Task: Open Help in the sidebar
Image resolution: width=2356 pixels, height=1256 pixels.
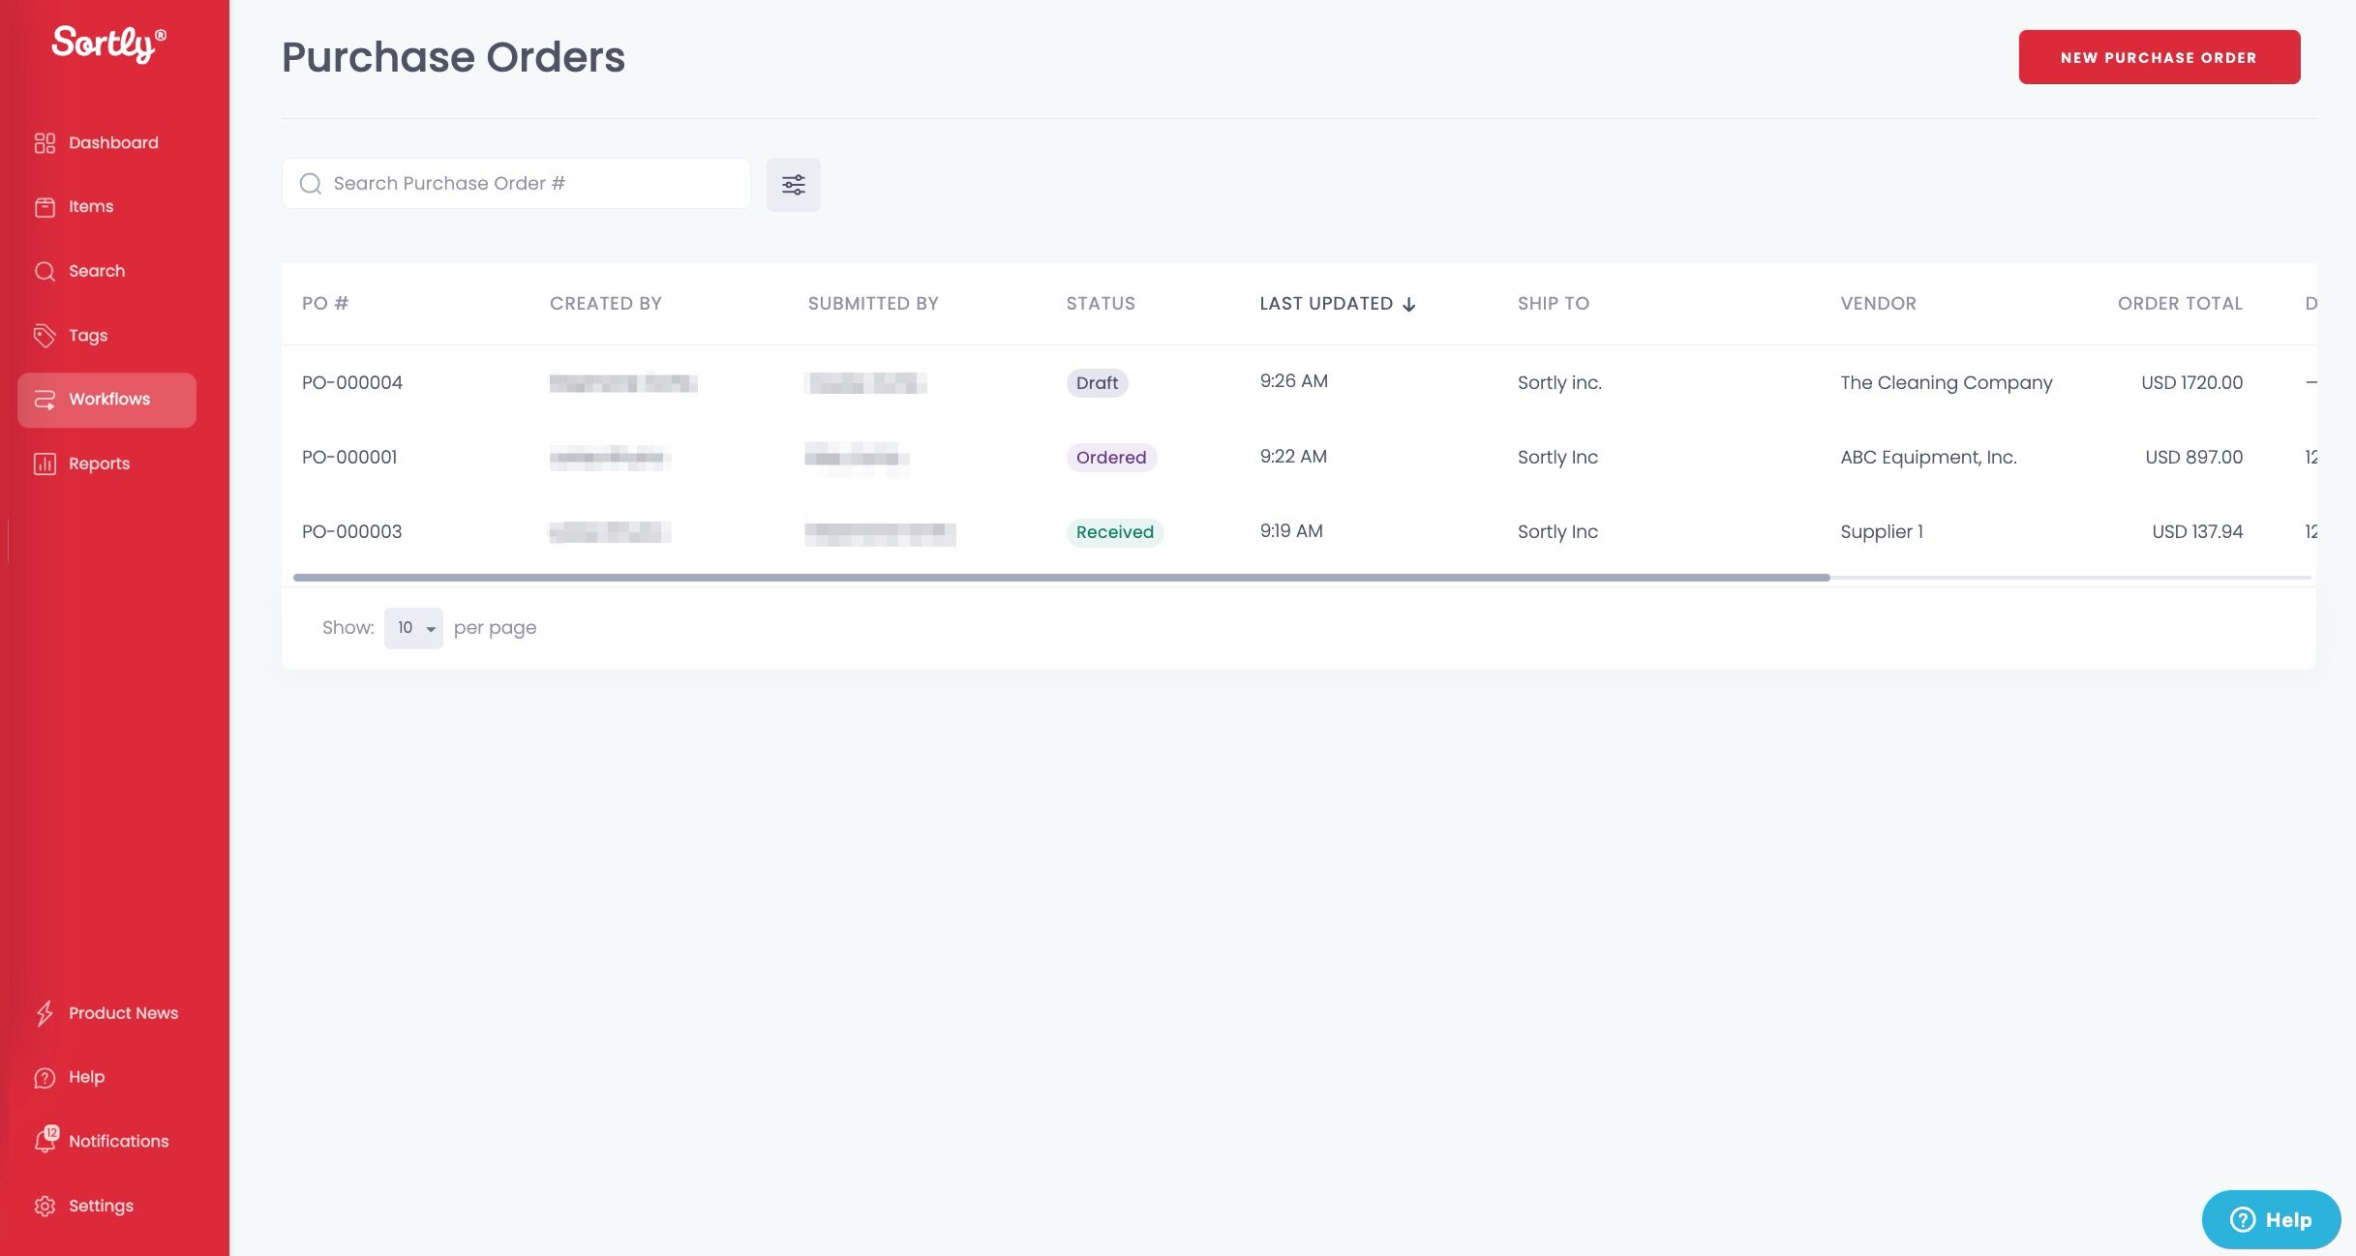Action: [x=85, y=1077]
